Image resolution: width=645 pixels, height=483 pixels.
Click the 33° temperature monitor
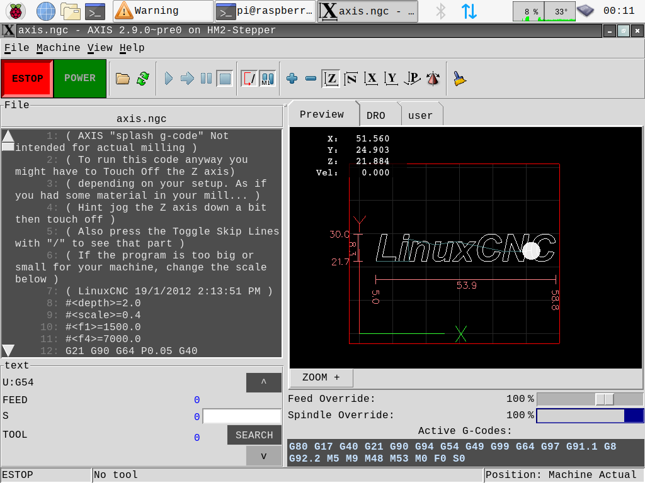point(560,11)
